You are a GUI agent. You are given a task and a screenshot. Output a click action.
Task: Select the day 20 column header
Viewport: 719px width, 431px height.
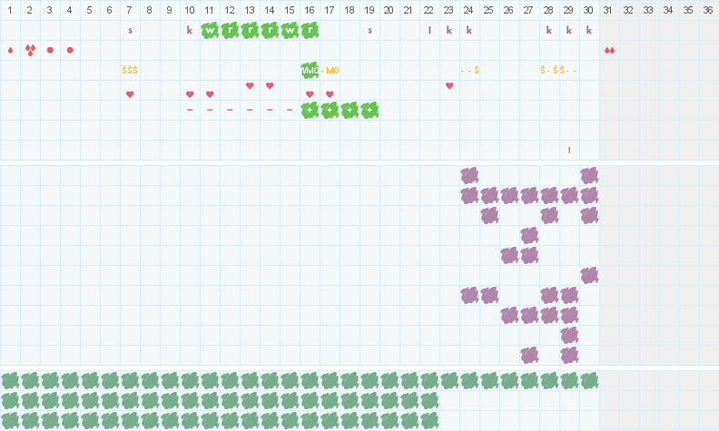tap(389, 10)
